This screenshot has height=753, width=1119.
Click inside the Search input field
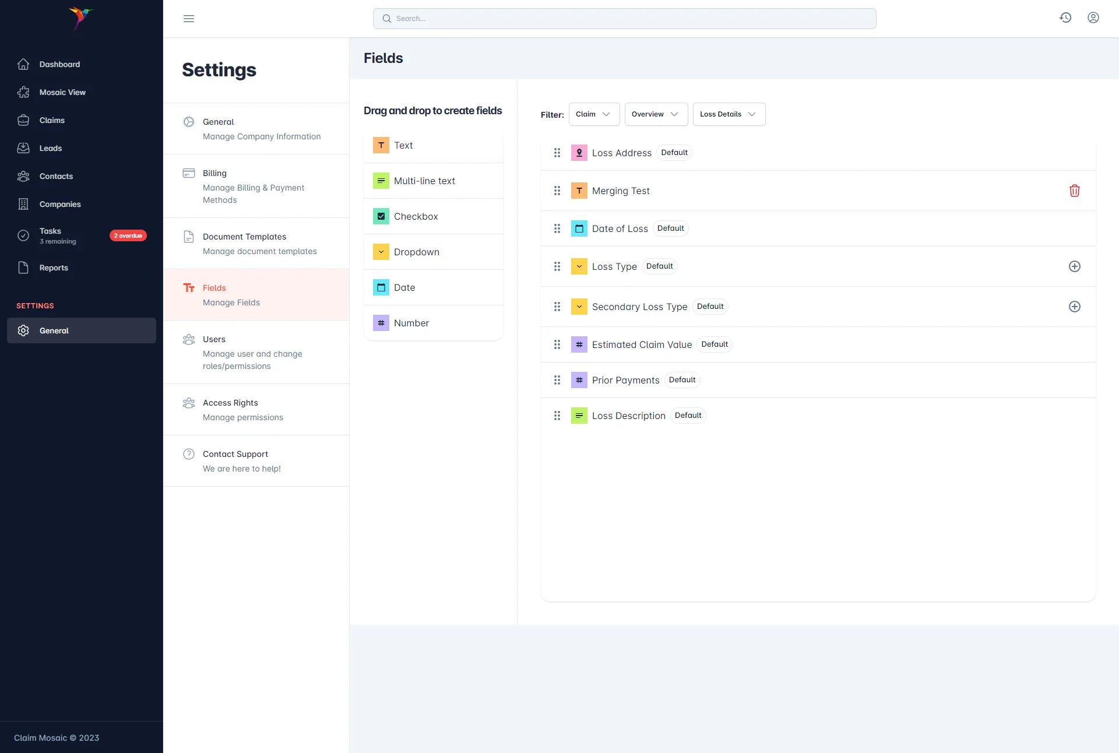[x=624, y=18]
